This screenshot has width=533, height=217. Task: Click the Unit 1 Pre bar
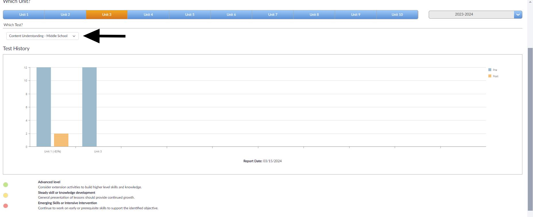point(44,107)
